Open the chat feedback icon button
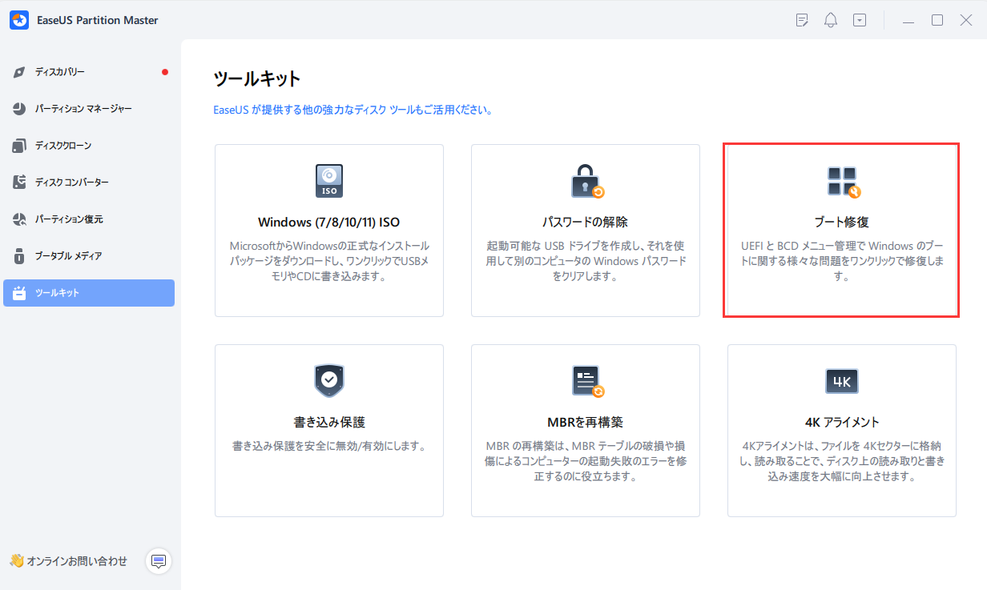The height and width of the screenshot is (590, 987). [159, 561]
